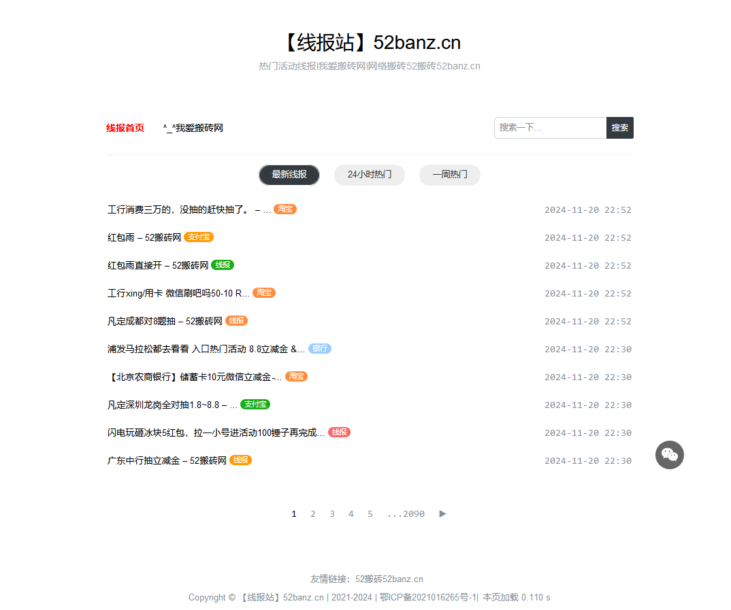This screenshot has width=731, height=610.
Task: Switch to 24小时热门 tab
Action: (369, 175)
